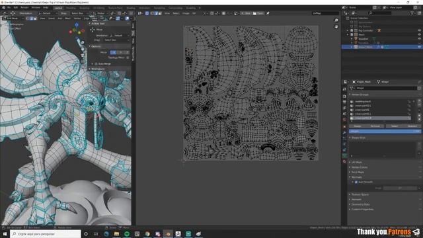Enable the Auto Merge checkbox
The width and height of the screenshot is (423, 238).
(x=96, y=64)
